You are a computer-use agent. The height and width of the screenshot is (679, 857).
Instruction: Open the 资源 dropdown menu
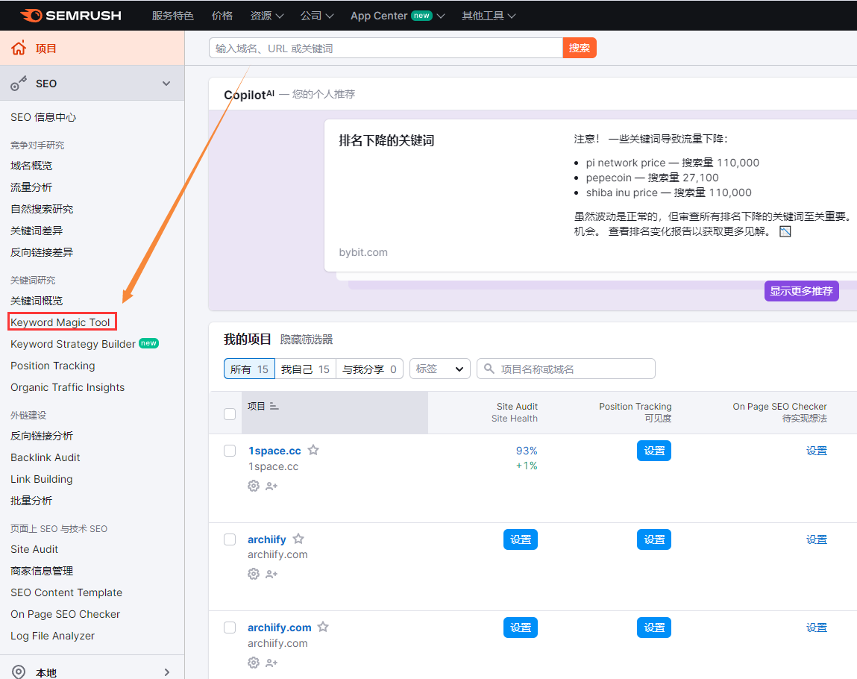click(x=267, y=16)
